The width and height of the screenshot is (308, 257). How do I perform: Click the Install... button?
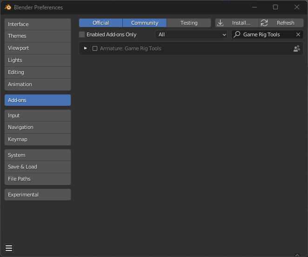point(237,23)
